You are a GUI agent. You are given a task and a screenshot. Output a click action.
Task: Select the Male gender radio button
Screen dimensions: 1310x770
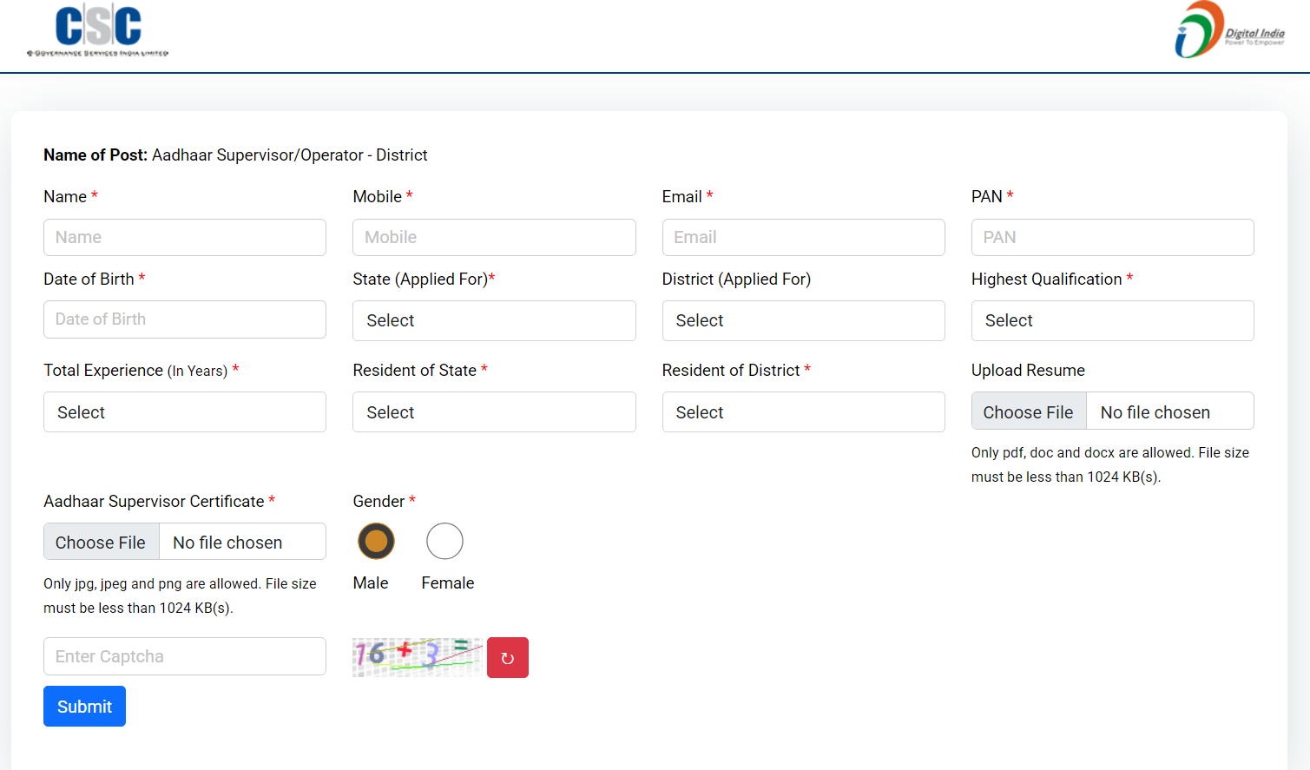[x=376, y=542]
